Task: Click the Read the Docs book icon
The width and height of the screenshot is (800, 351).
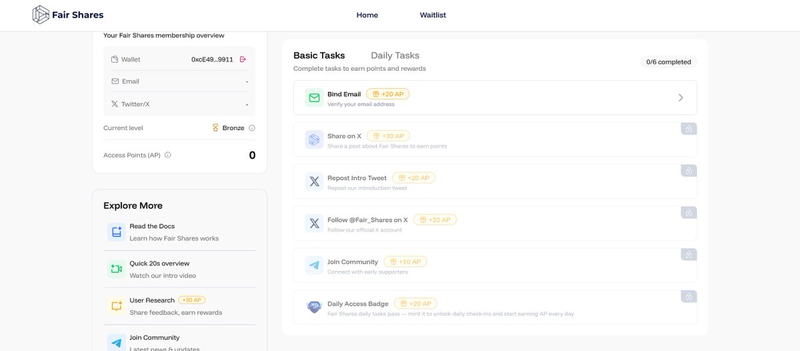Action: point(117,232)
